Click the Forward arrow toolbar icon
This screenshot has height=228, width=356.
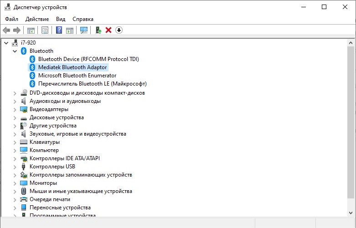point(17,30)
